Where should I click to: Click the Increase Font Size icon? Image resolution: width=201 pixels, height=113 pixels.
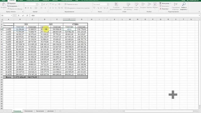[x=44, y=4]
